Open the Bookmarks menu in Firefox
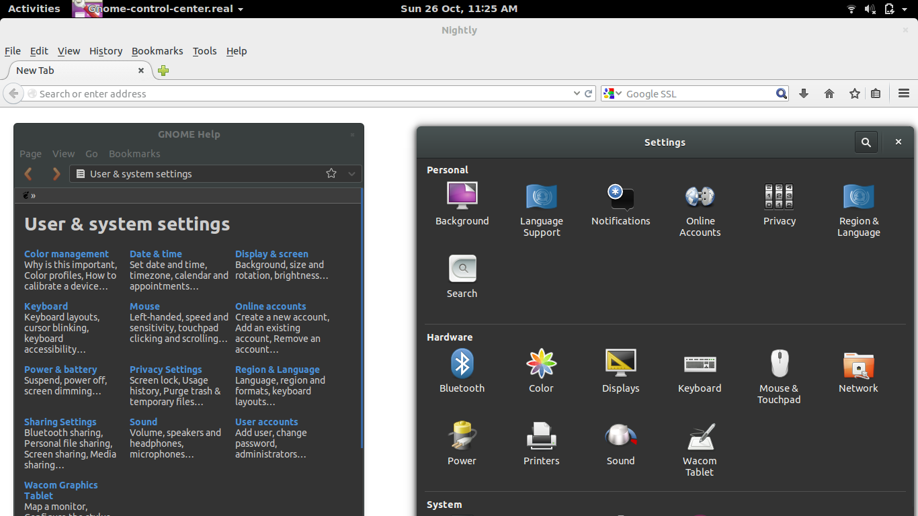Viewport: 918px width, 516px height. [x=157, y=51]
